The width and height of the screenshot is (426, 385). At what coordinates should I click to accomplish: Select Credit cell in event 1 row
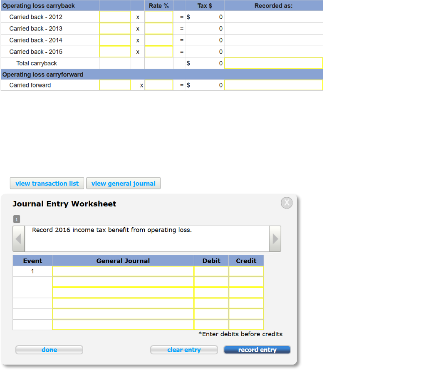[x=246, y=271]
